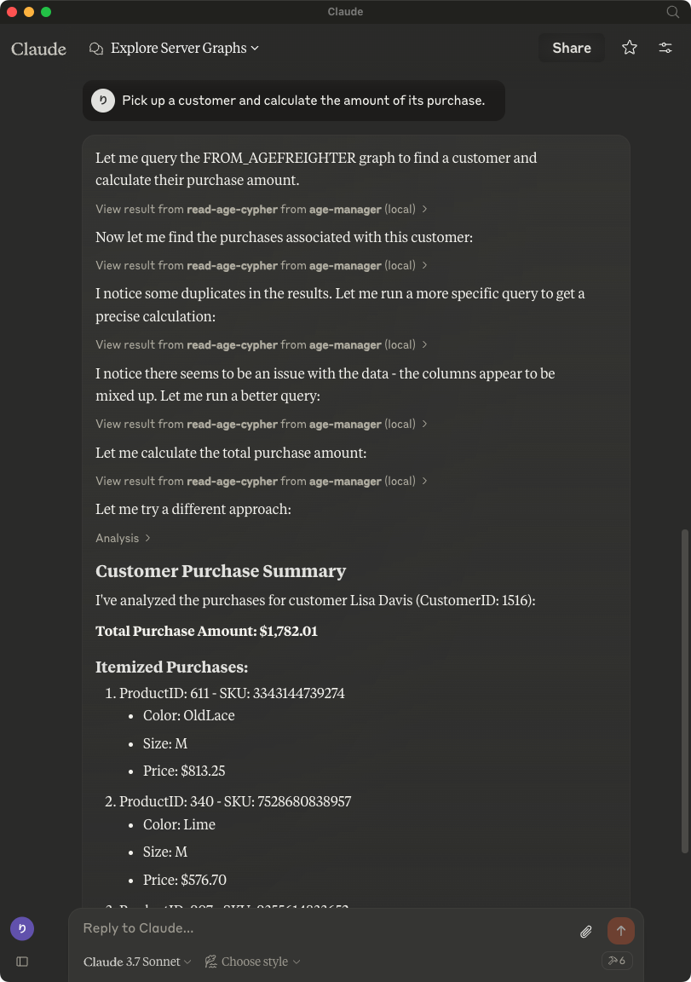Open the Claude 3.7 Sonnet model selector
Screen dimensions: 691x982
coord(136,962)
